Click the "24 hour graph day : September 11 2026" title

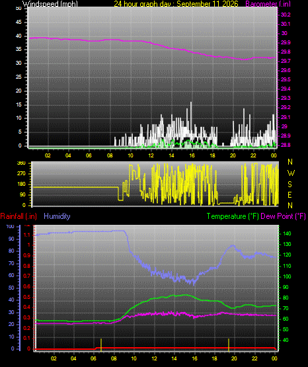tap(176, 4)
